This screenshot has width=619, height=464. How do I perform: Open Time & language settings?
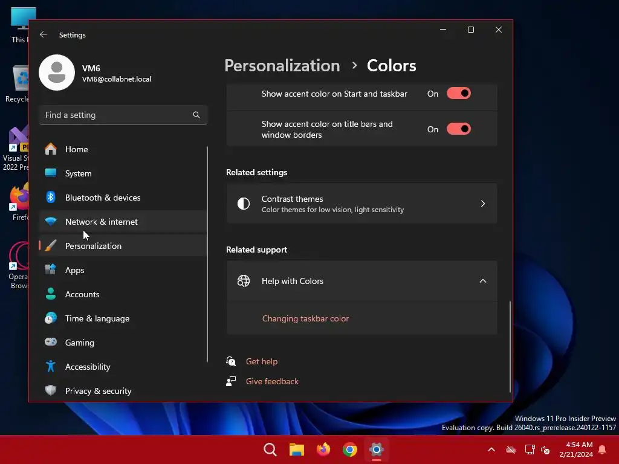(x=123, y=318)
